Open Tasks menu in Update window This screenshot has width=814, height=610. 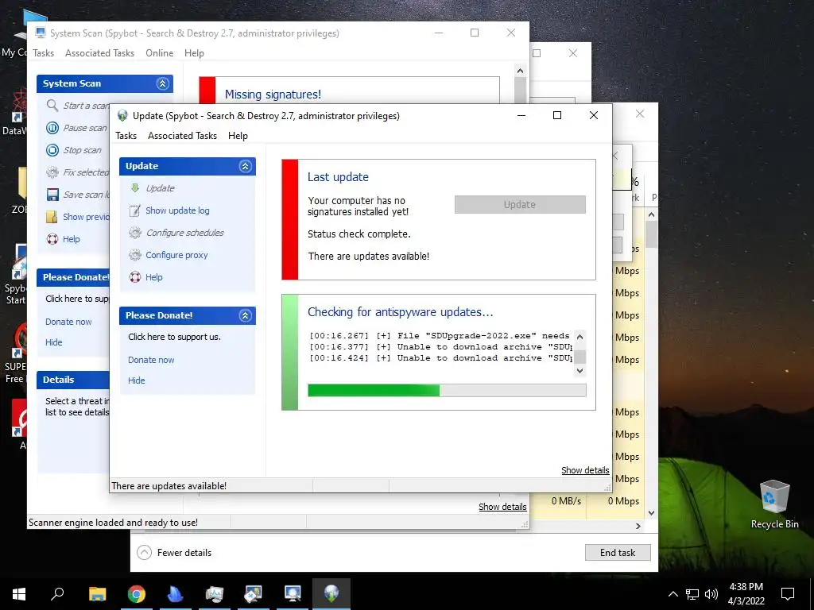[126, 135]
